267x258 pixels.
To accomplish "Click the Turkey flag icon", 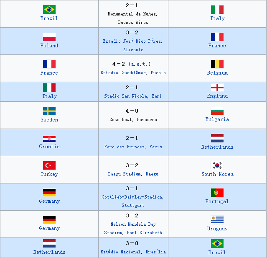I will (49, 165).
